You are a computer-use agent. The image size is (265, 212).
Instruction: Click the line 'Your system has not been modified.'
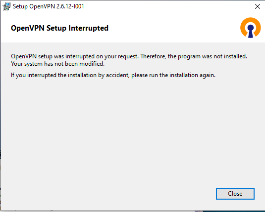pyautogui.click(x=57, y=64)
